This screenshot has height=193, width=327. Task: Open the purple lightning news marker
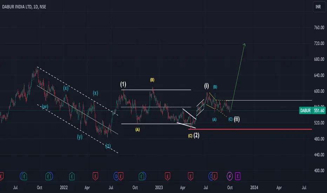pos(229,176)
